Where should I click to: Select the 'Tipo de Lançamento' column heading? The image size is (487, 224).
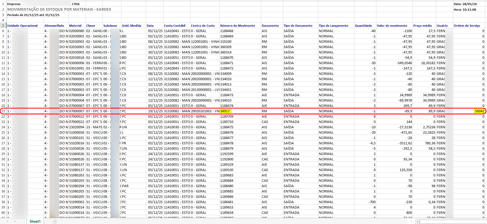334,26
